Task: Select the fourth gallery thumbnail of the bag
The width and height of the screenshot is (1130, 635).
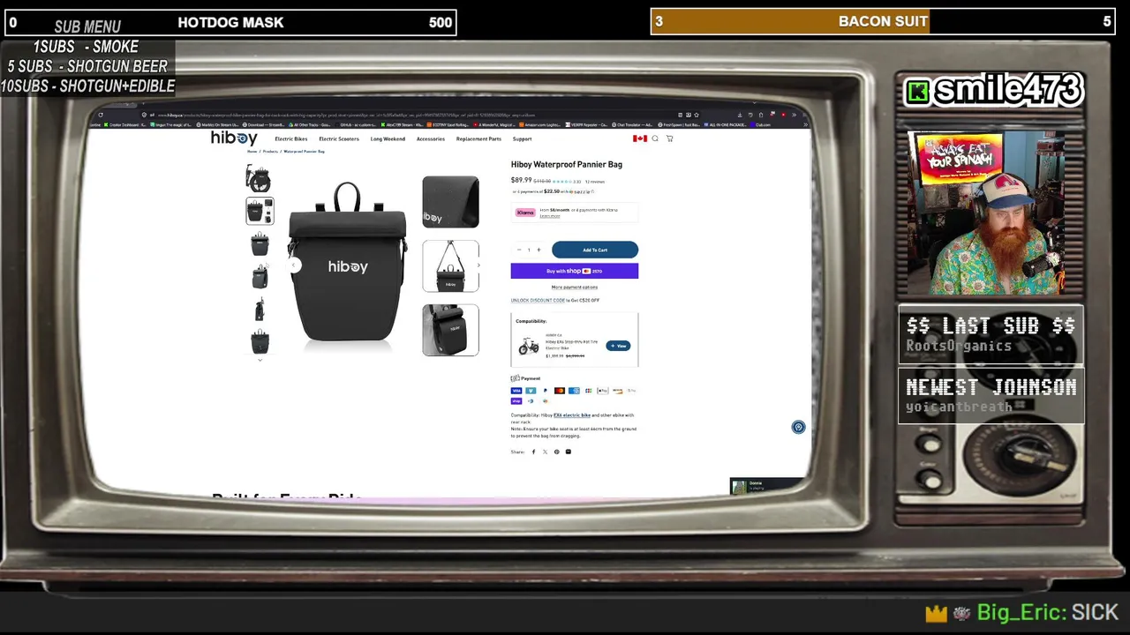Action: pyautogui.click(x=260, y=277)
